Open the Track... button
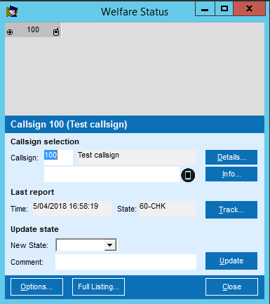This screenshot has width=270, height=304. [231, 209]
